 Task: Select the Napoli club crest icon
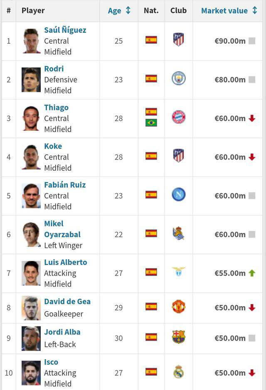(x=179, y=194)
